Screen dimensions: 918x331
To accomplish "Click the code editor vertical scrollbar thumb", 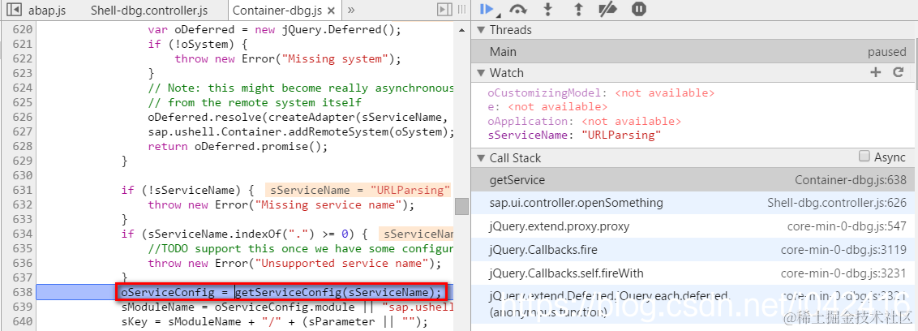I will click(x=461, y=206).
